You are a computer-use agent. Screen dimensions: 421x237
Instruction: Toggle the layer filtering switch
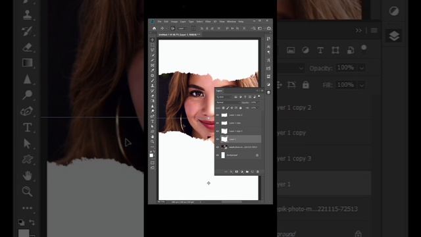259,96
